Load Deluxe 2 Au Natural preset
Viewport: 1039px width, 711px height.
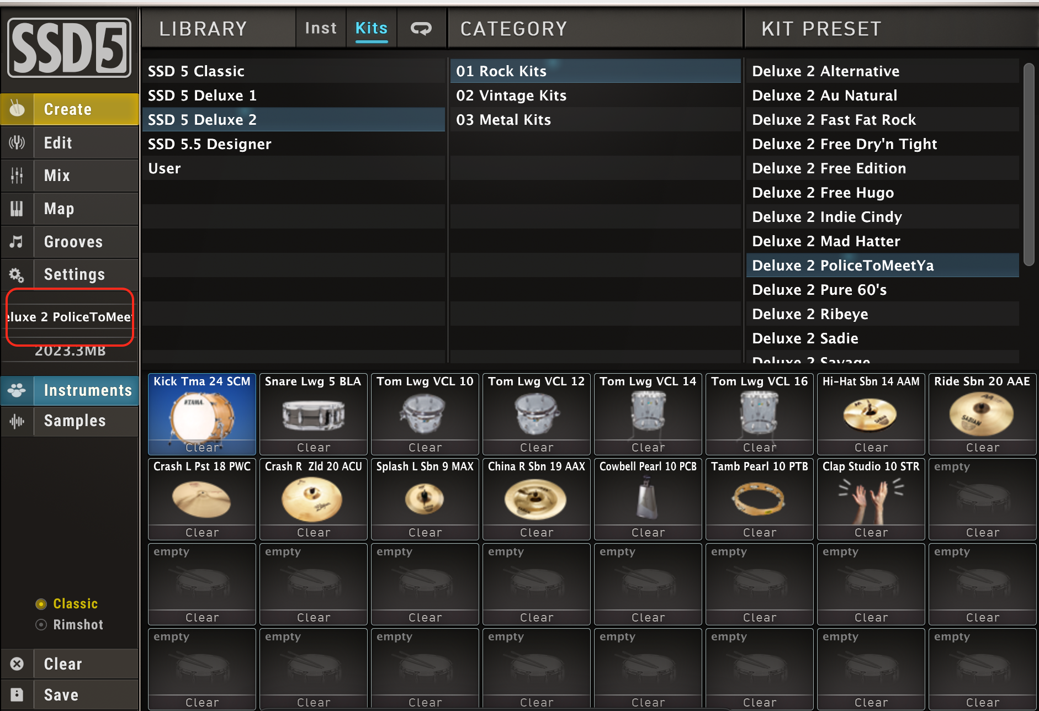(x=883, y=95)
